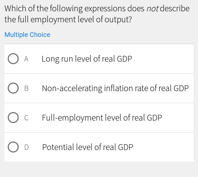This screenshot has width=198, height=177.
Task: Click the word "Non-accelerating" in option B
Action: click(x=72, y=88)
